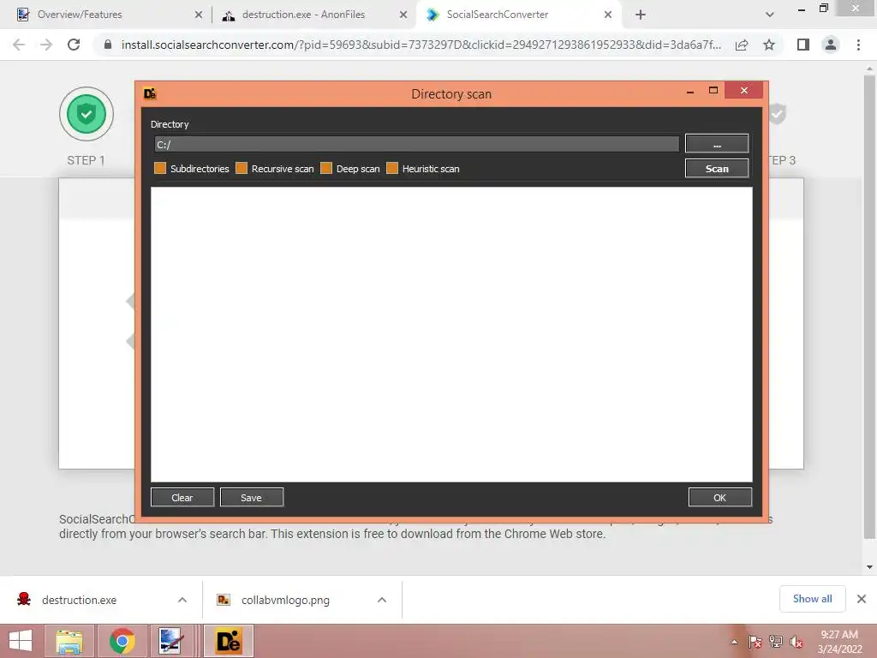Screen dimensions: 877x658
Task: Click the Directory scan app icon in title bar
Action: coord(150,94)
